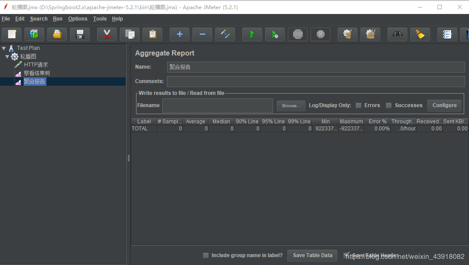Click the Save floppy disk icon
The height and width of the screenshot is (265, 469).
tap(80, 34)
